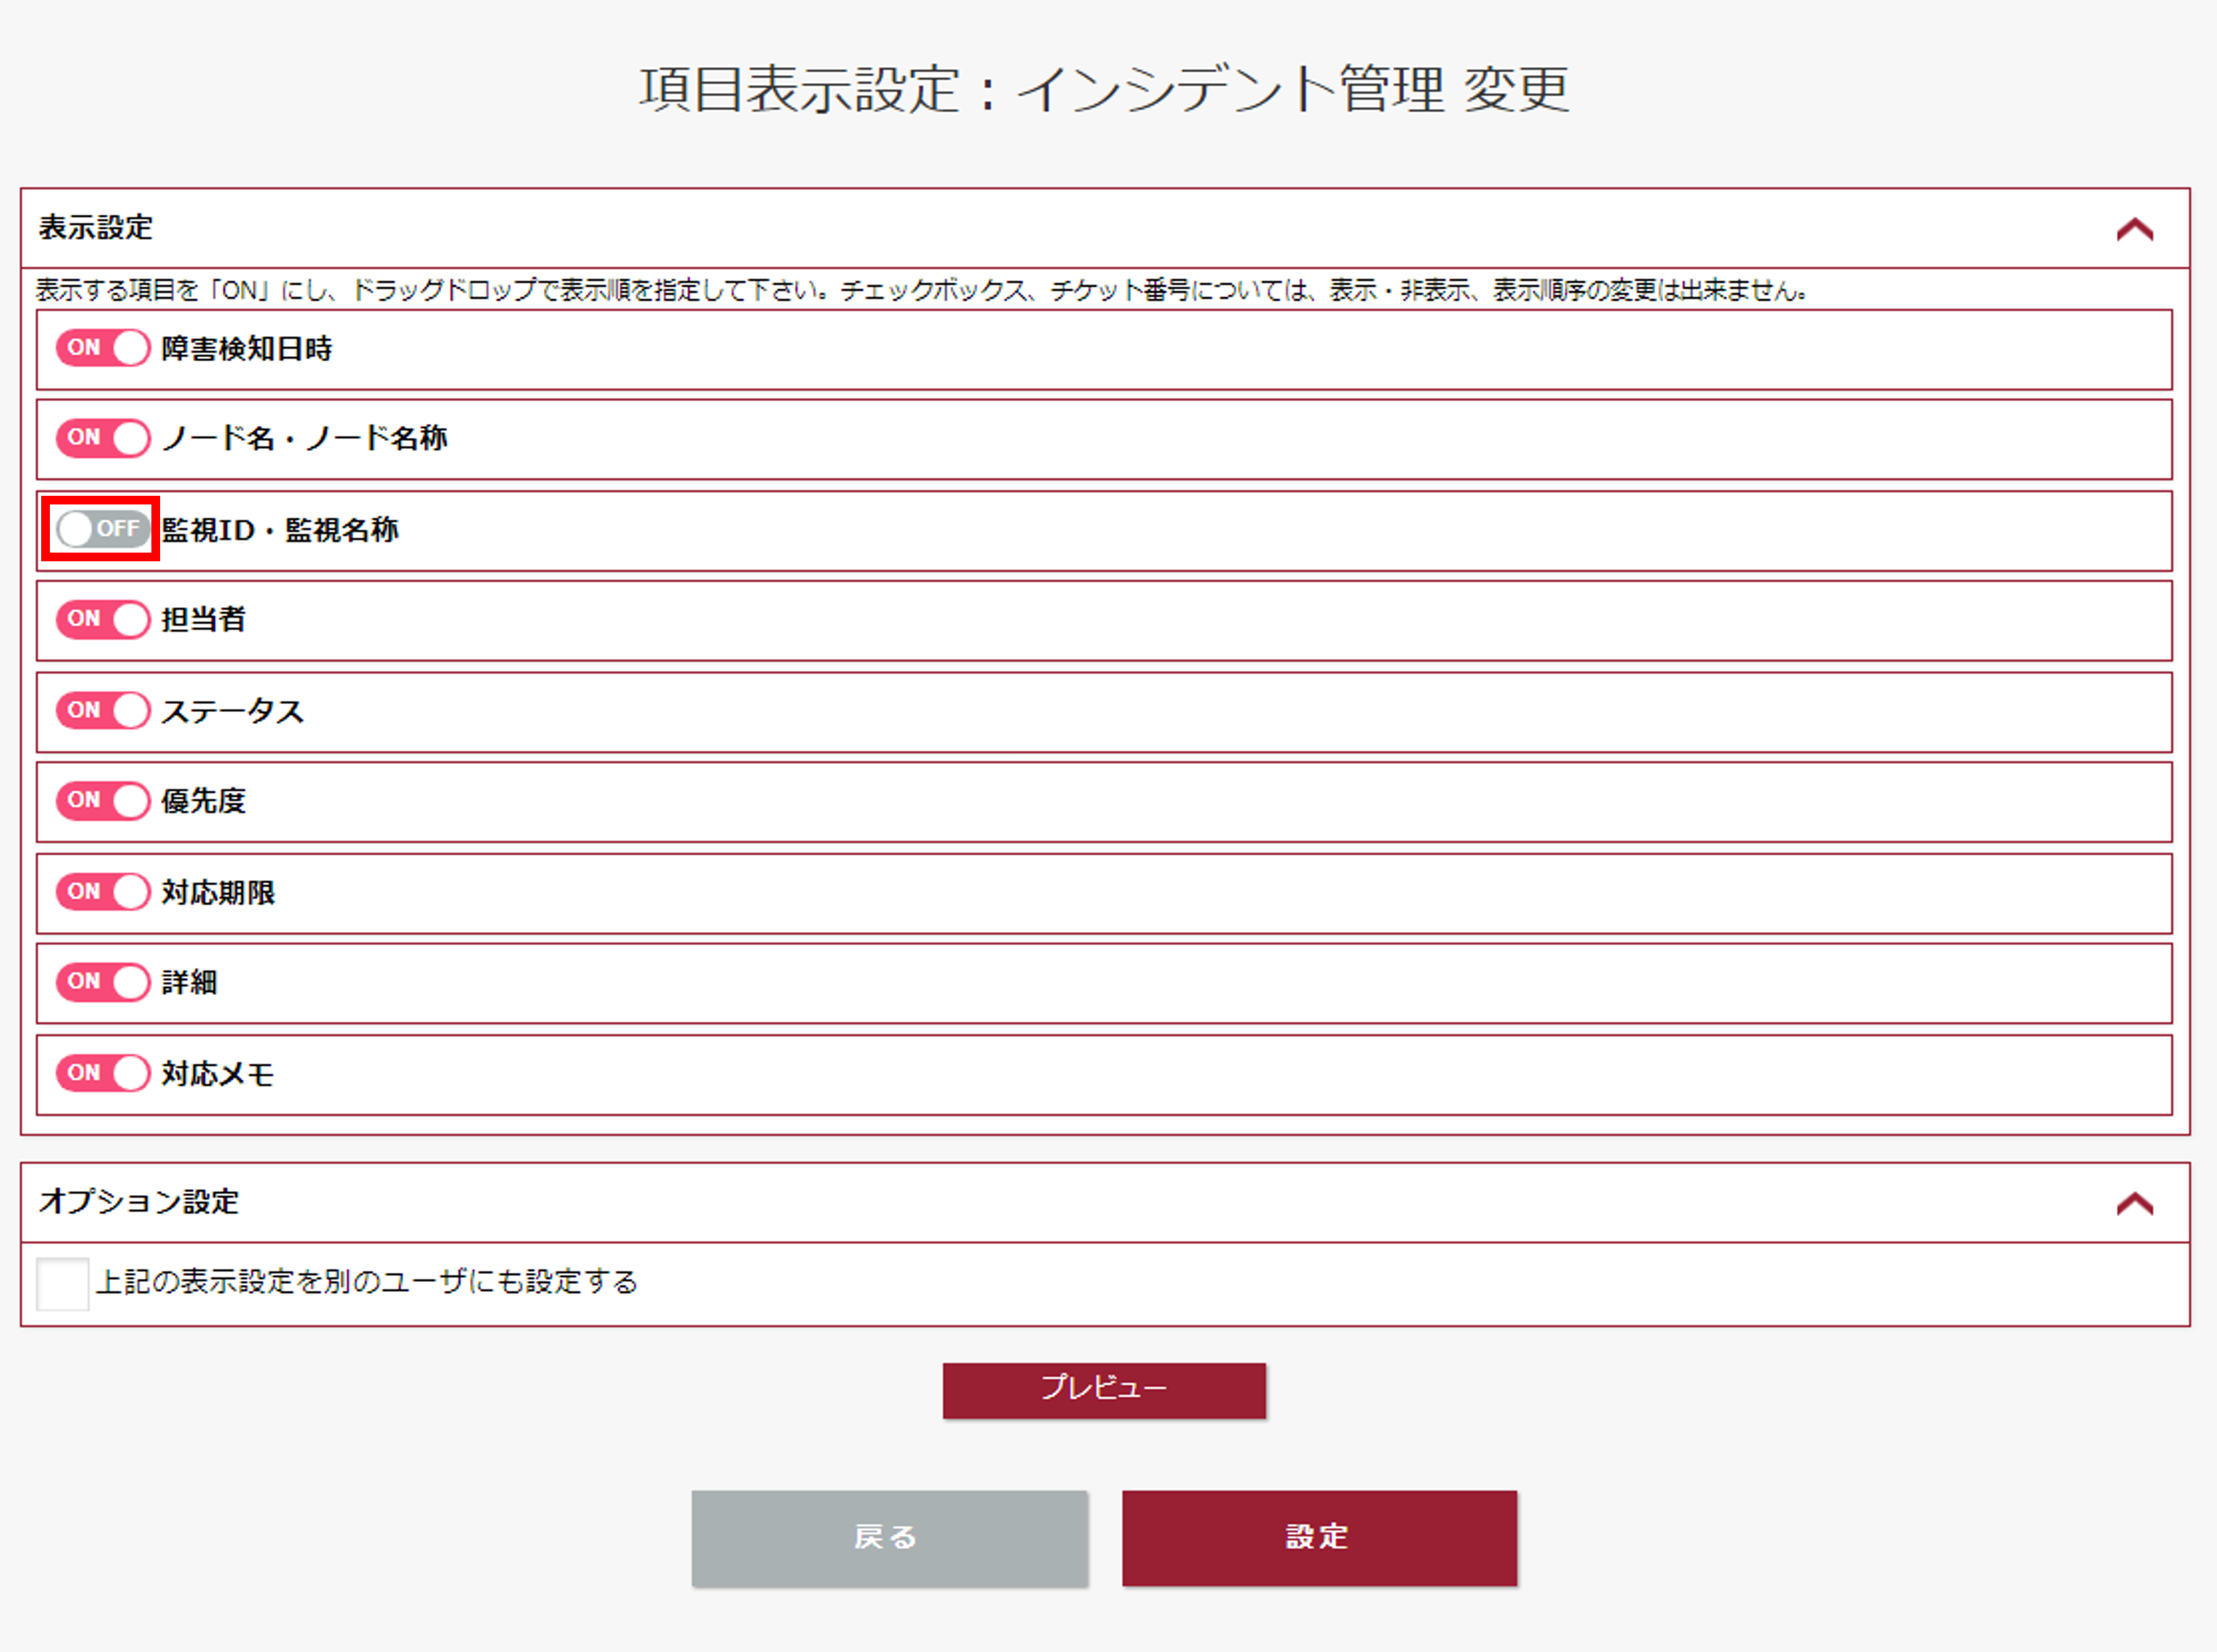The image size is (2217, 1652).
Task: Click the オプション設定 header text
Action: (x=139, y=1201)
